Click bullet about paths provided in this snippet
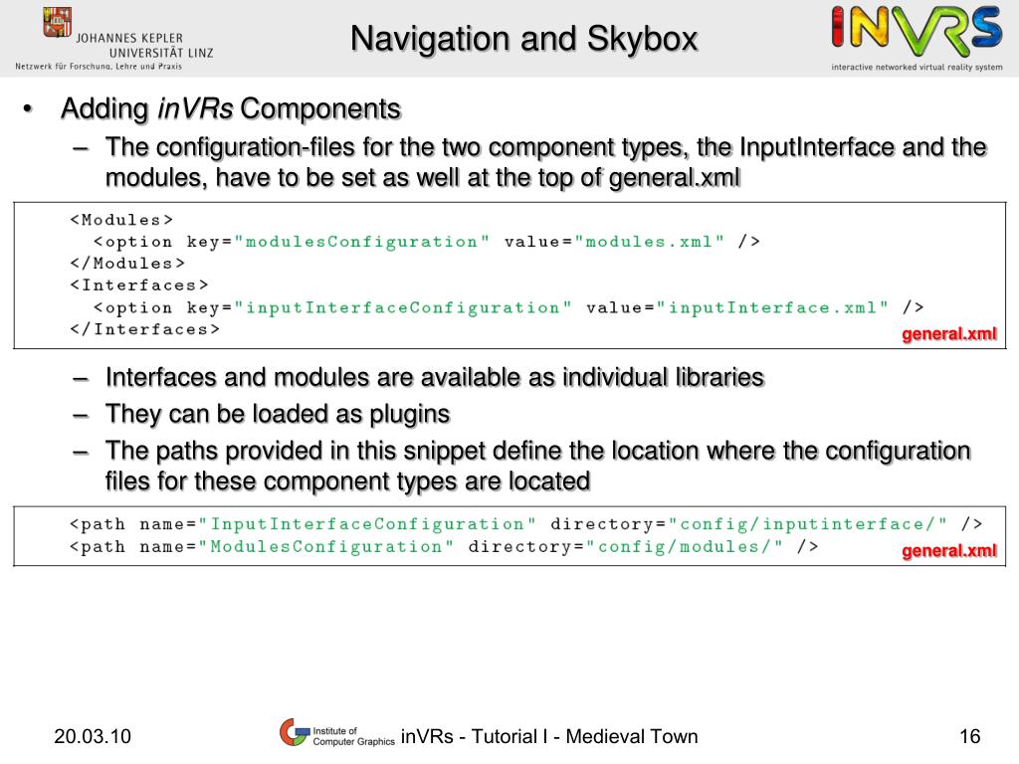The image size is (1019, 764). pos(538,466)
